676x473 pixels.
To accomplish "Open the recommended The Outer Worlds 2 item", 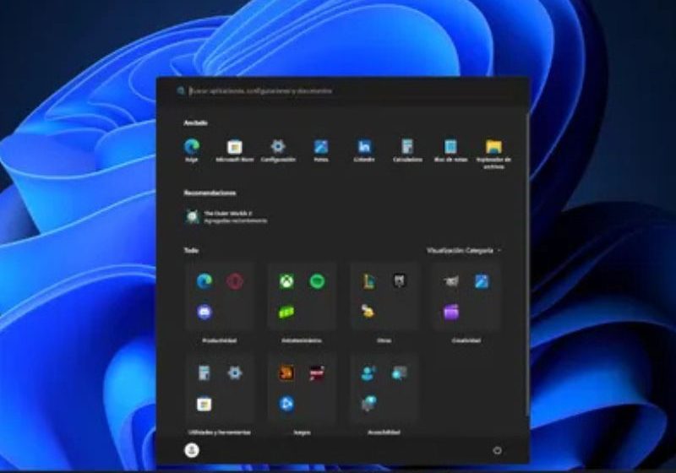I will (226, 217).
